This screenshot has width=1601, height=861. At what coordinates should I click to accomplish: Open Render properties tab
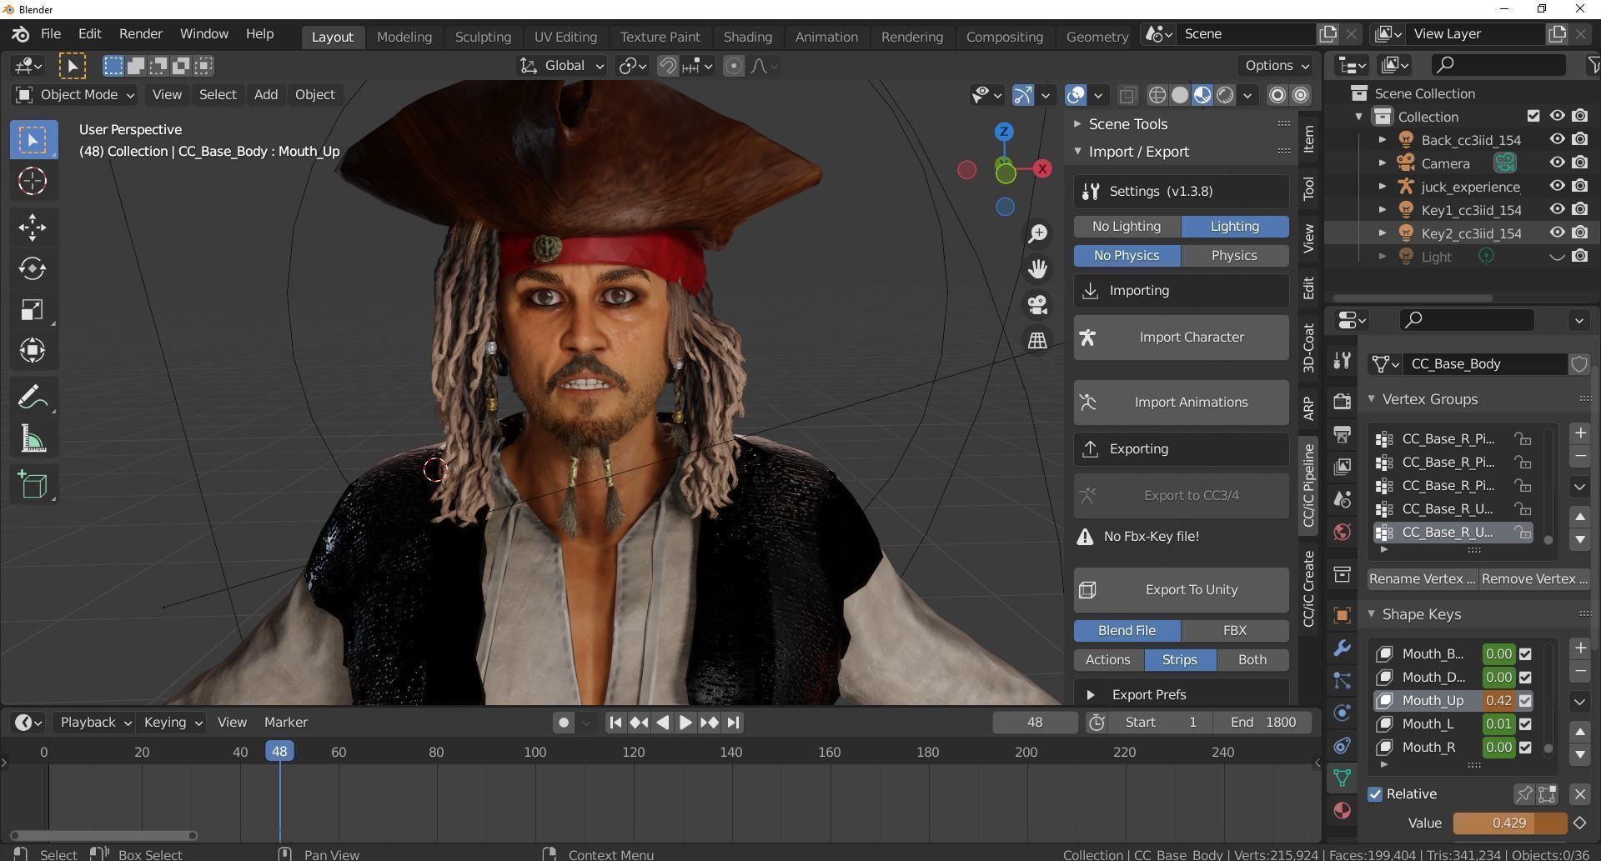pos(1342,402)
